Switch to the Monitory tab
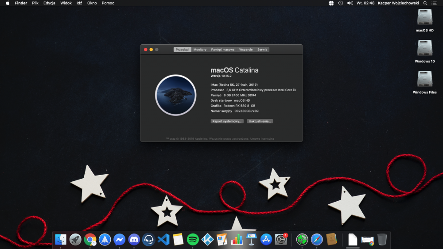The width and height of the screenshot is (443, 249). pyautogui.click(x=200, y=50)
